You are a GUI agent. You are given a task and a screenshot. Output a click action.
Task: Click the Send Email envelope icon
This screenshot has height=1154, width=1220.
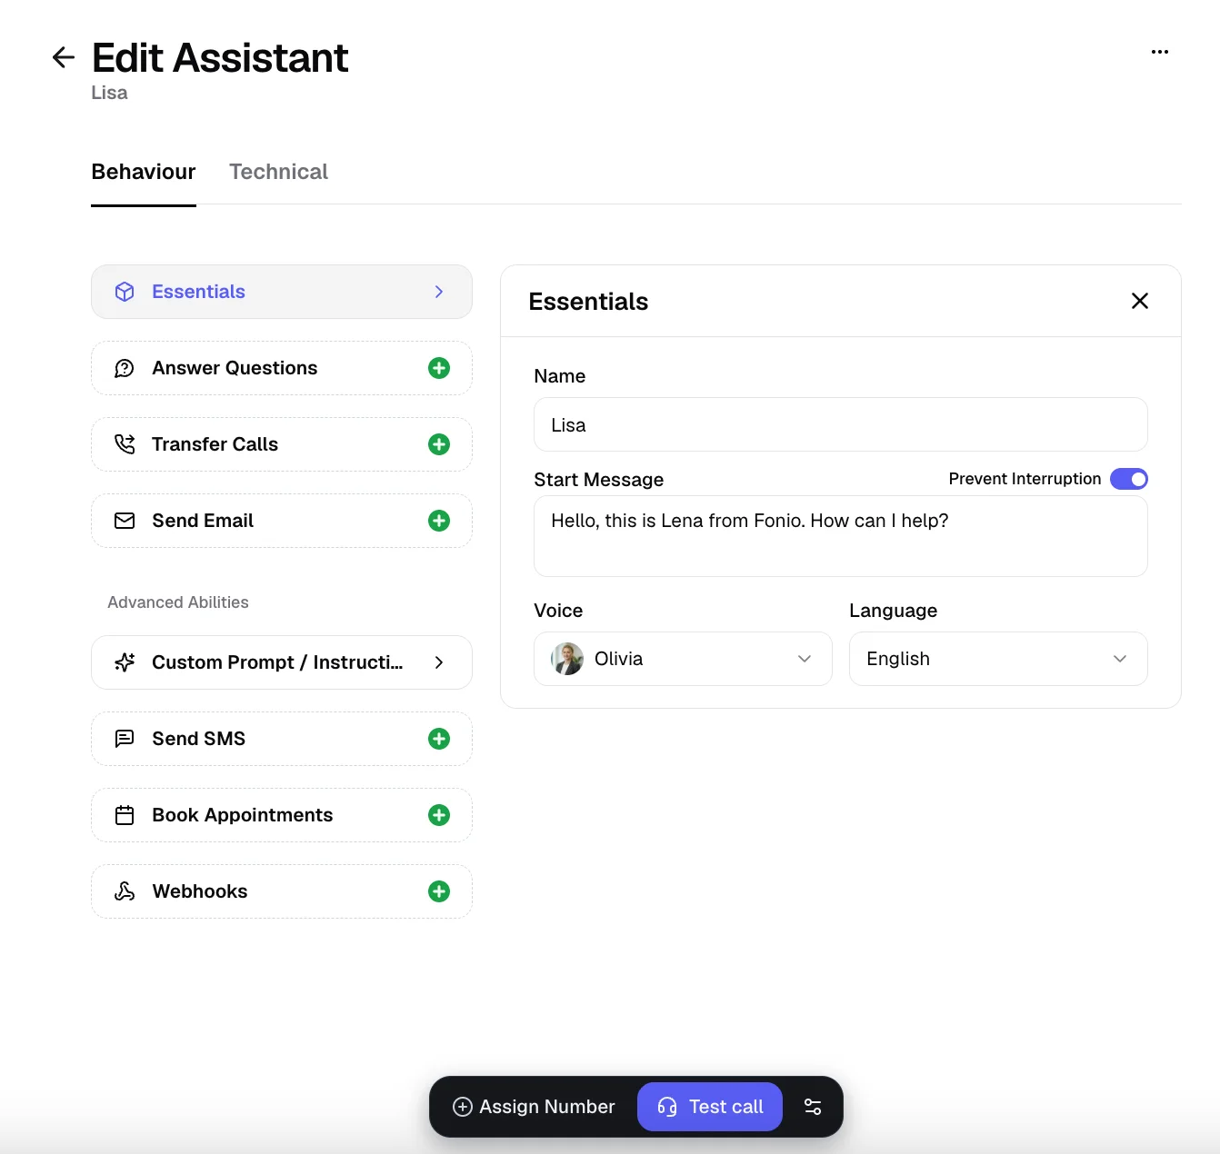125,521
